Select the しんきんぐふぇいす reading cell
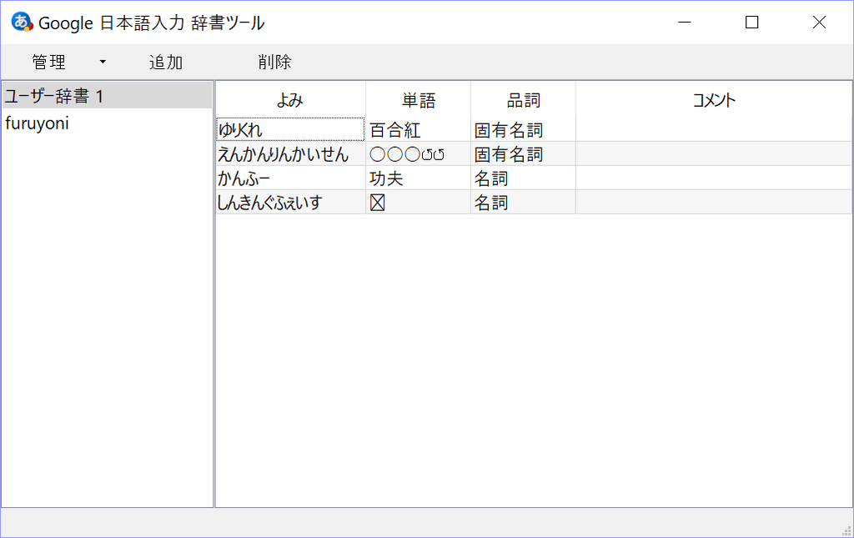 click(290, 202)
